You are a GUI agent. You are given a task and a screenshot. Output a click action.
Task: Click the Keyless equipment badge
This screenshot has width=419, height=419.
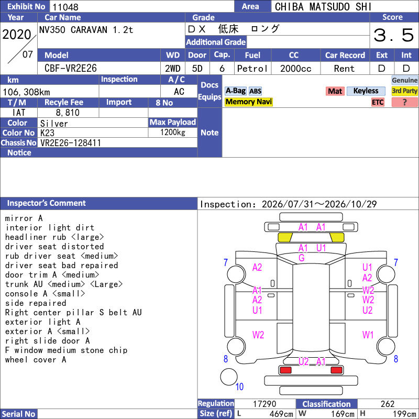coord(366,91)
